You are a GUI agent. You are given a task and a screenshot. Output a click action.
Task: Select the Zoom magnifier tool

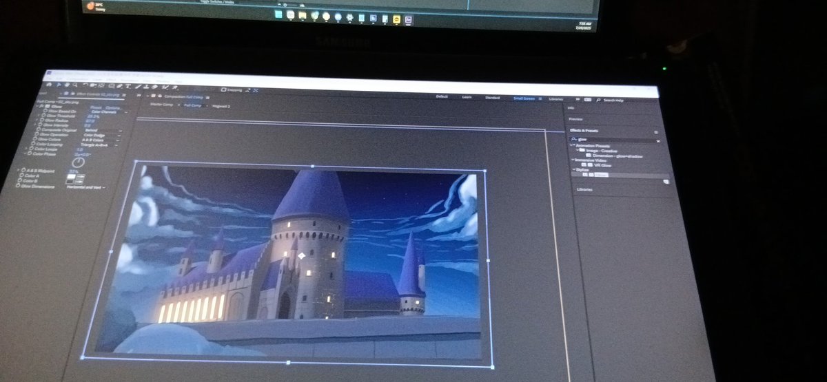point(75,85)
